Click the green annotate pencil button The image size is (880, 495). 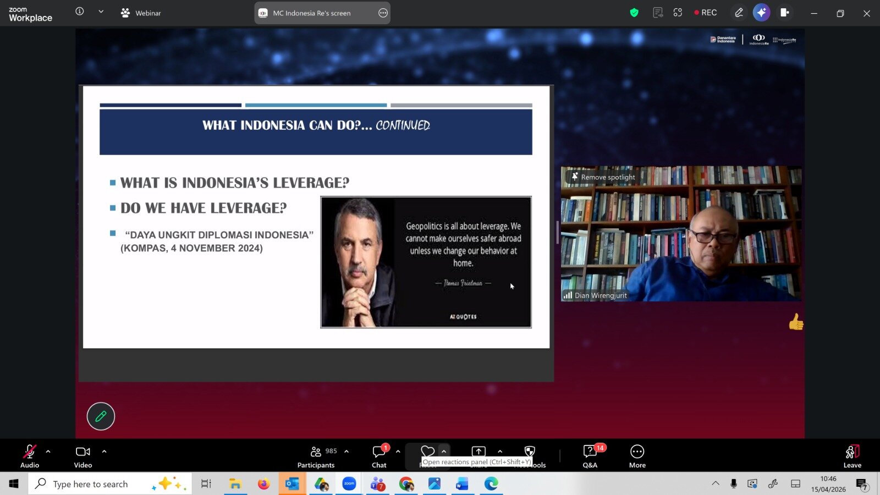coord(101,416)
